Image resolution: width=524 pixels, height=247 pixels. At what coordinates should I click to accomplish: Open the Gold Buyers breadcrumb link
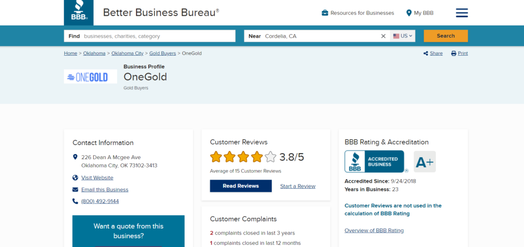(x=162, y=54)
